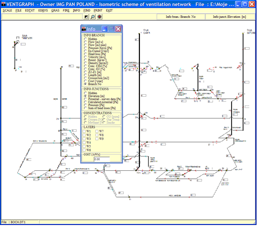Select the magnifier zoom tool
The width and height of the screenshot is (257, 226).
coord(93,17)
